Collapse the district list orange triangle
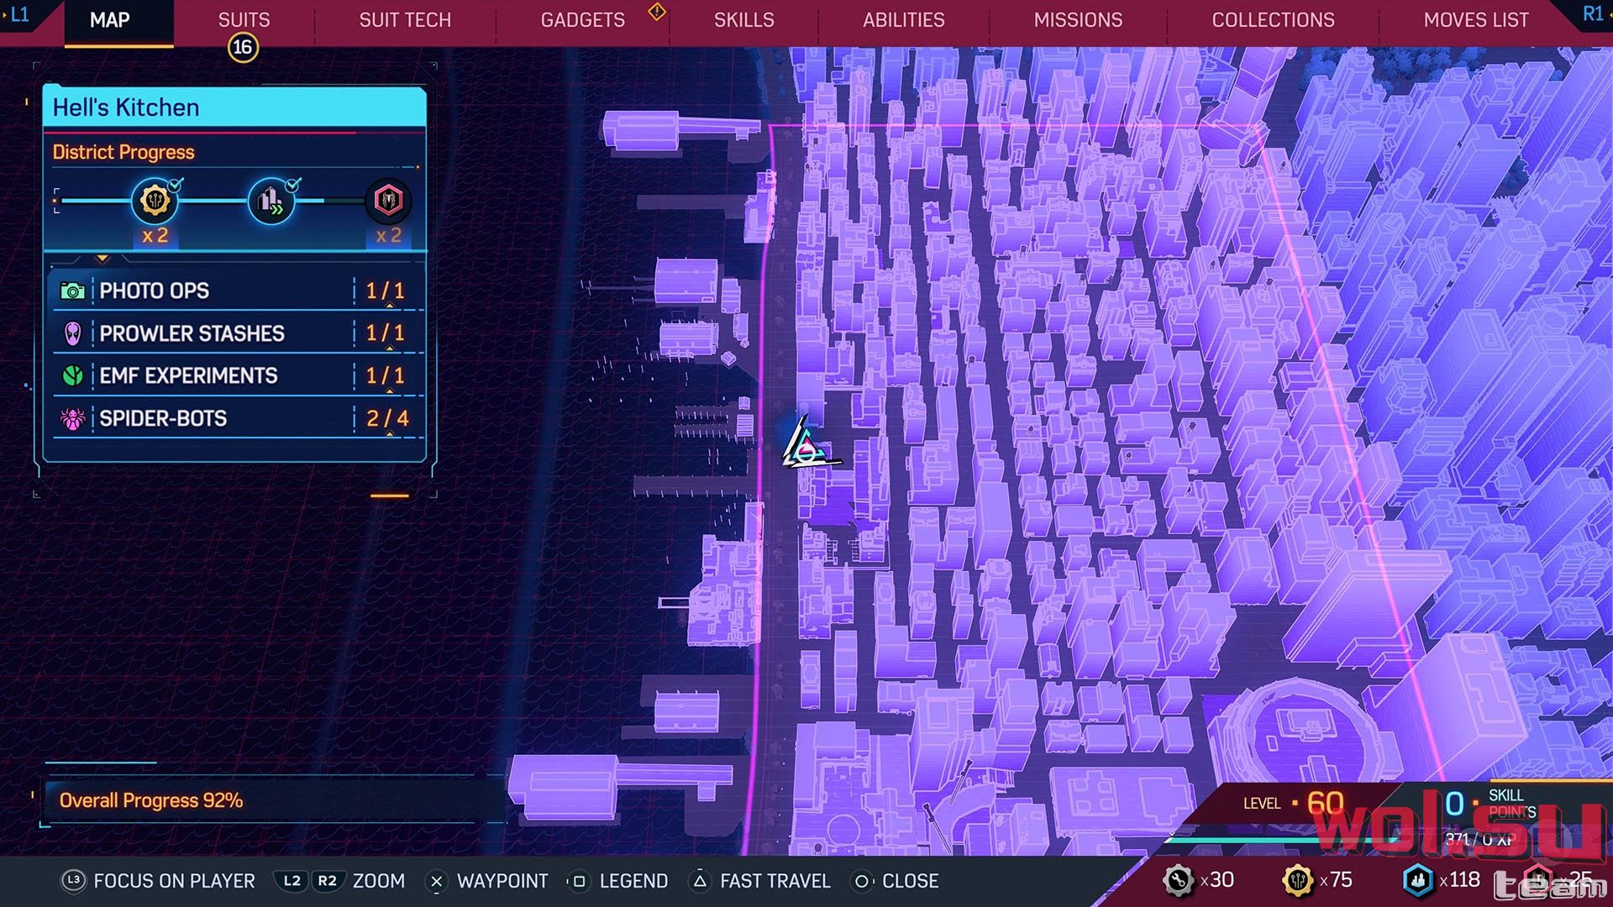This screenshot has width=1613, height=907. (102, 259)
